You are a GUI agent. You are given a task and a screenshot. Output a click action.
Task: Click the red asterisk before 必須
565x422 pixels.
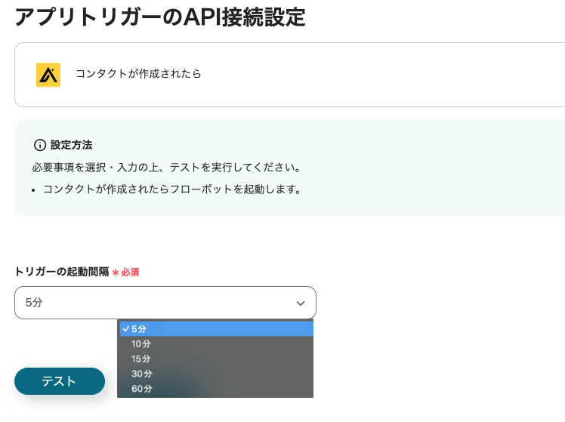point(116,273)
